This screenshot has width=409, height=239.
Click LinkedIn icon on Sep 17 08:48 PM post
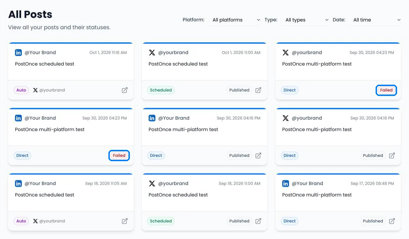[286, 184]
